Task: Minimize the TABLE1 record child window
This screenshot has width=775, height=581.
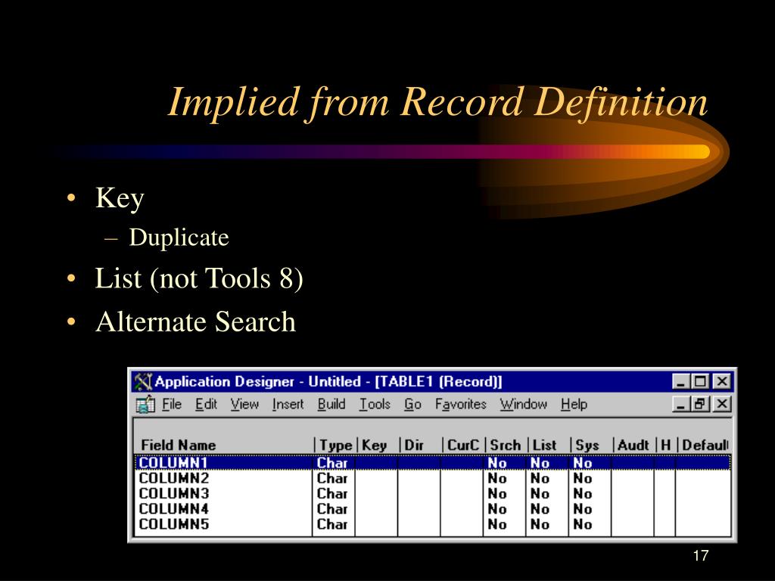Action: pos(681,404)
